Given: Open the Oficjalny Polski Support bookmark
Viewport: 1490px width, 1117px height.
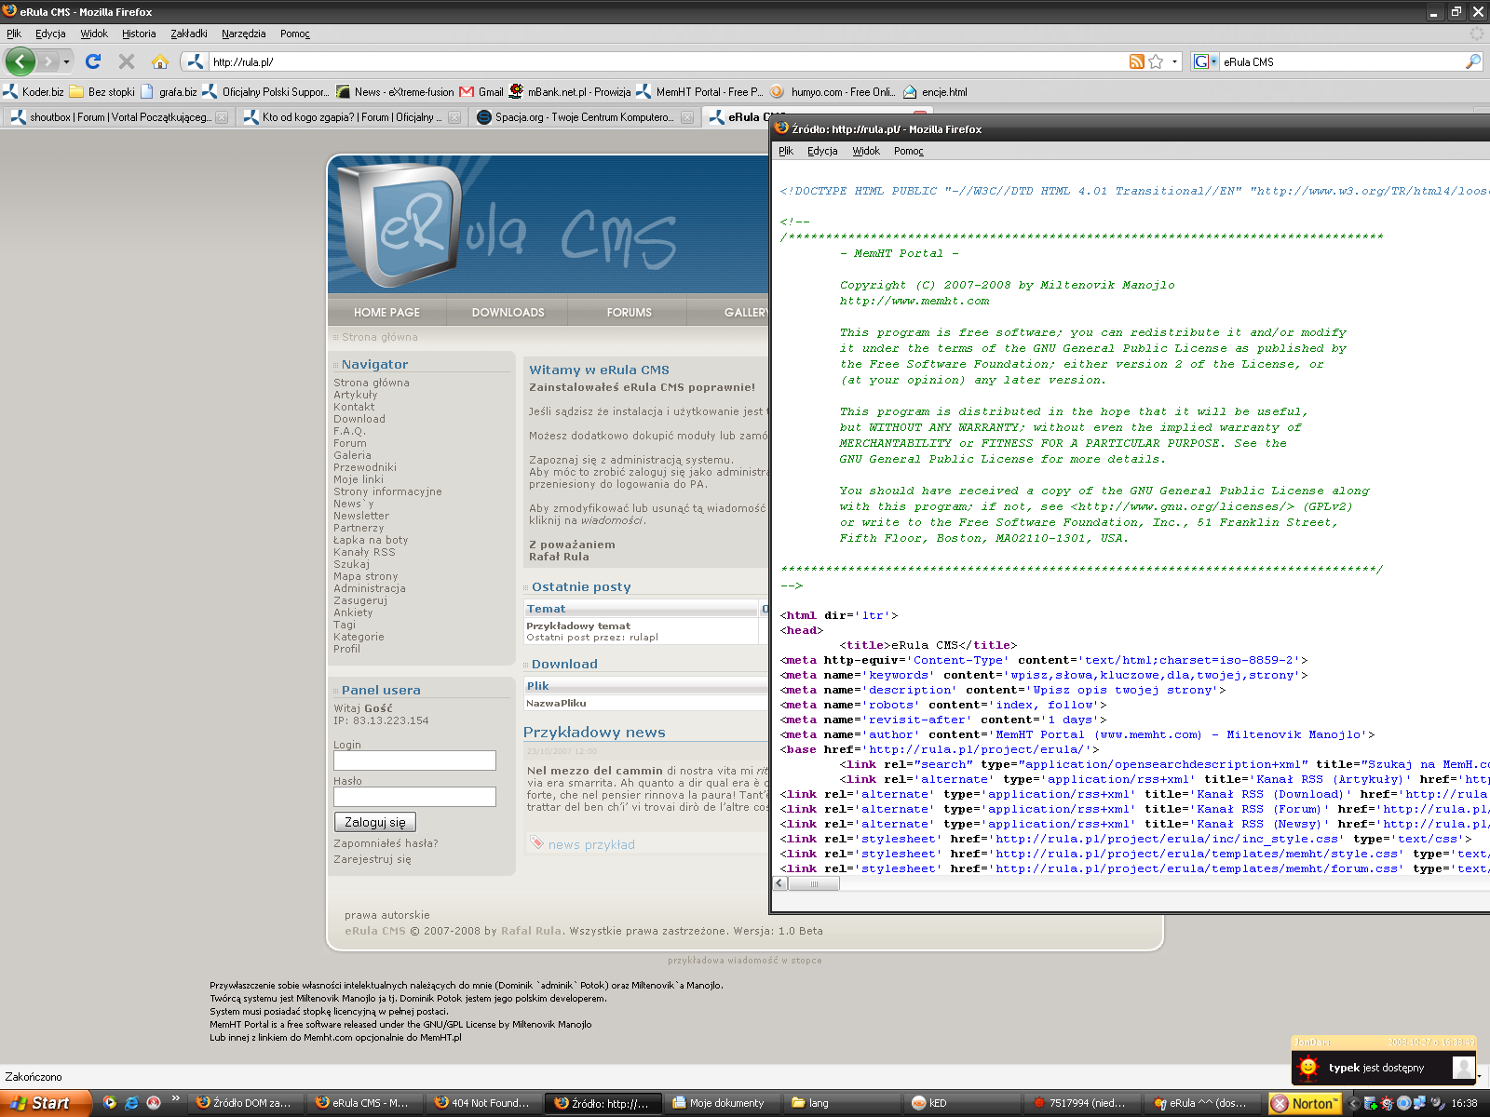Looking at the screenshot, I should click(266, 92).
